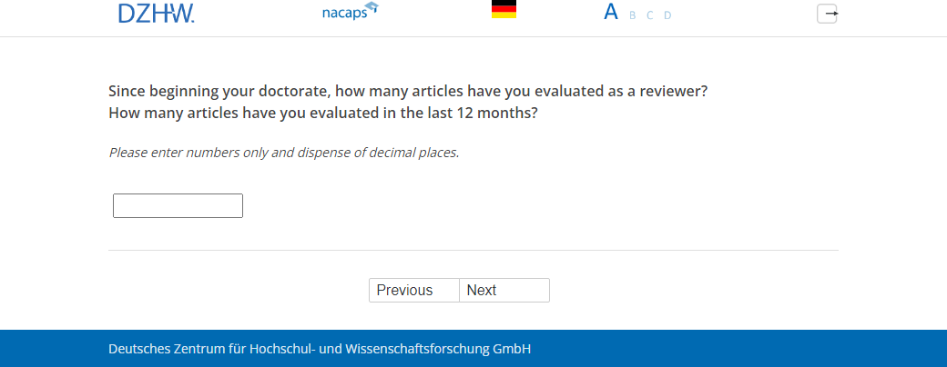
Task: Click the italic 'Please enter numbers only' hint
Action: (284, 153)
